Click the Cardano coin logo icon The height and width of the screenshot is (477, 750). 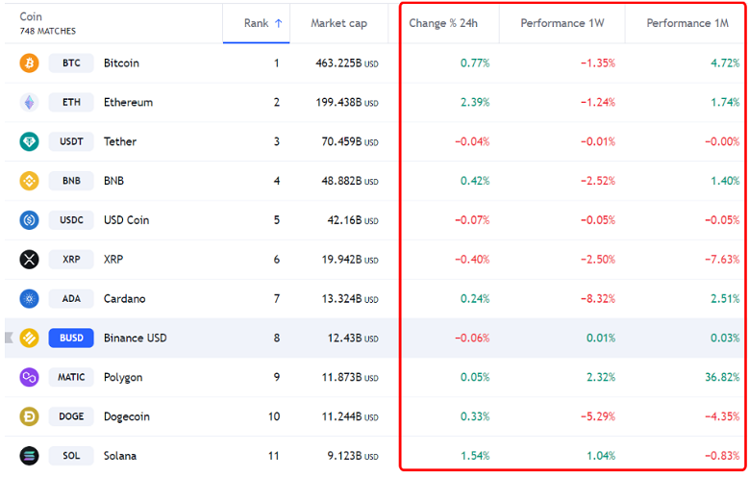click(x=29, y=299)
